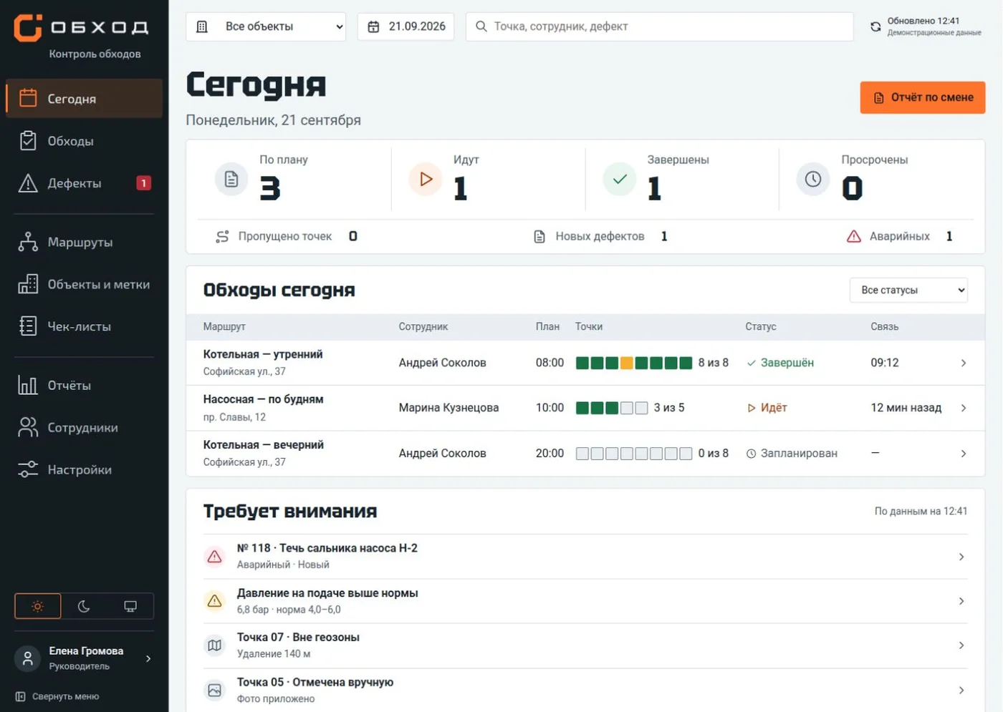
Task: Open the Давление на подаче выше нормы alert
Action: click(x=585, y=601)
